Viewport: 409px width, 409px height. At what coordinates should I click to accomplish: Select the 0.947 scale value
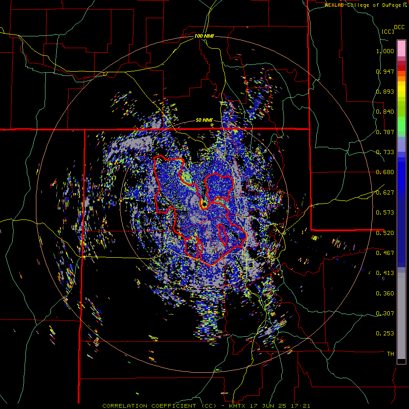coord(385,71)
